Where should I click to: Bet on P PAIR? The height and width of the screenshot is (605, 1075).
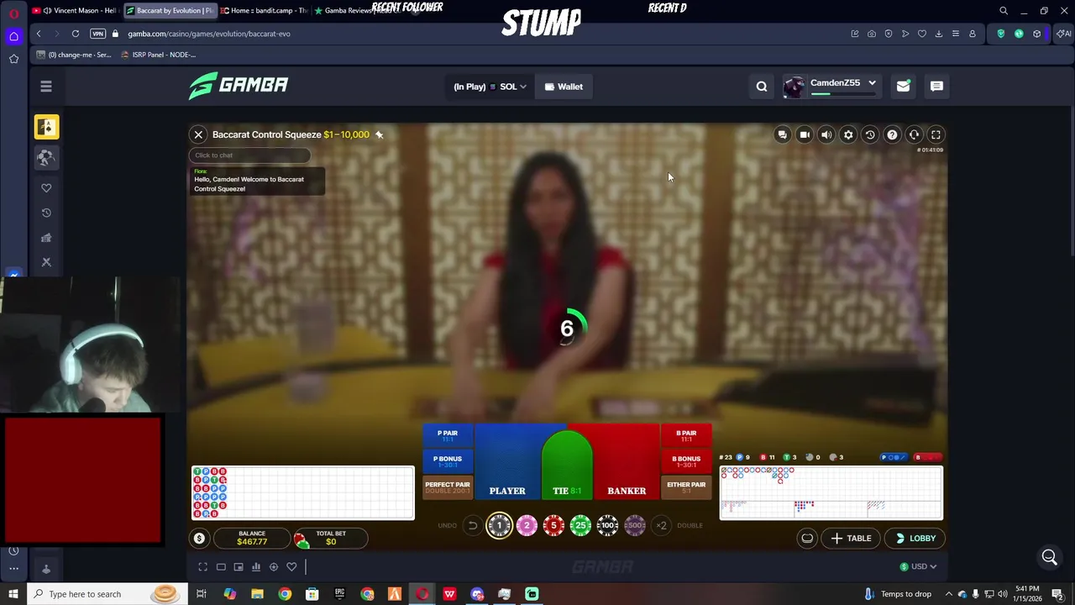[x=448, y=435]
